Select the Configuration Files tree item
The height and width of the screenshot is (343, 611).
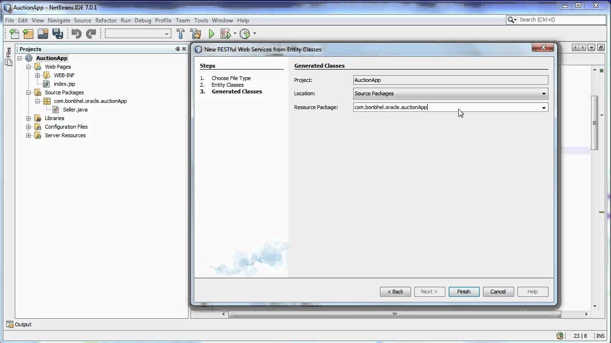(x=66, y=127)
